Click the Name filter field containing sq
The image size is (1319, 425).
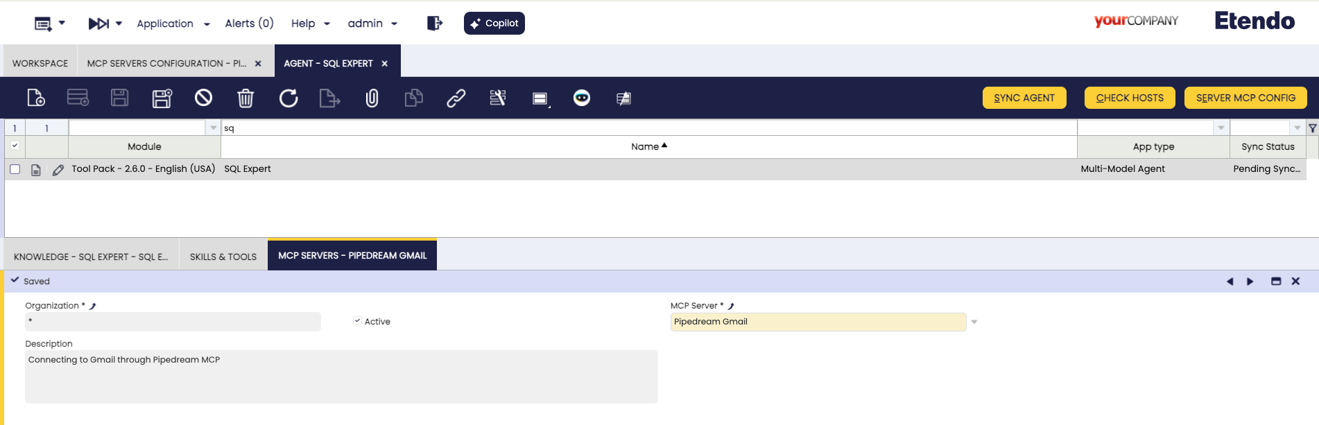(x=648, y=128)
